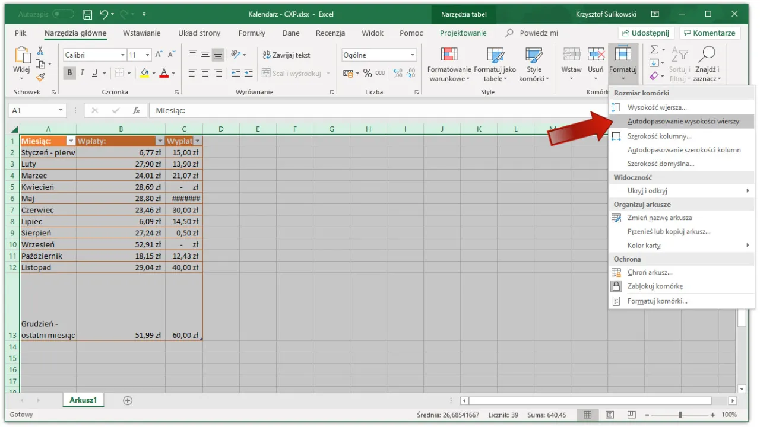This screenshot has width=760, height=427.
Task: Toggle the Autozapis switch
Action: [x=64, y=14]
